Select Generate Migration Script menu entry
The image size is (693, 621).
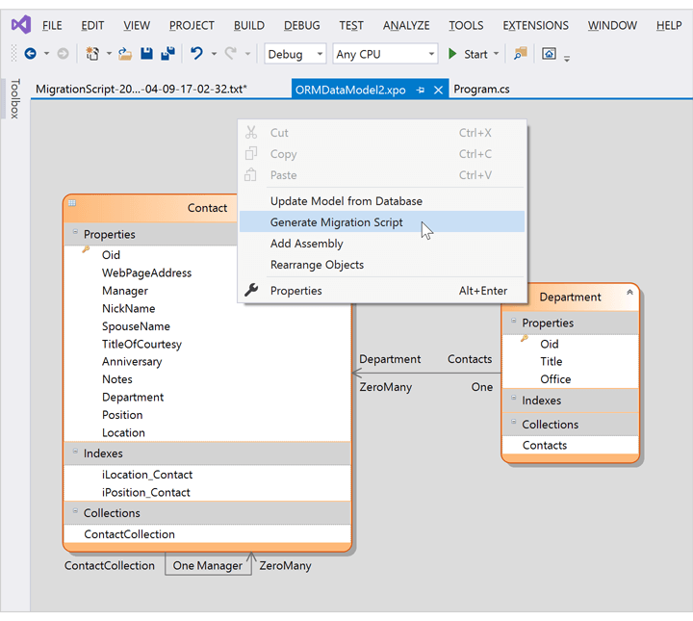[336, 222]
